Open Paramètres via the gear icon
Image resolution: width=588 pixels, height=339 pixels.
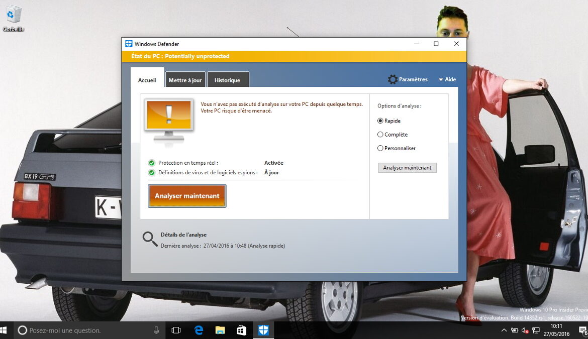393,79
